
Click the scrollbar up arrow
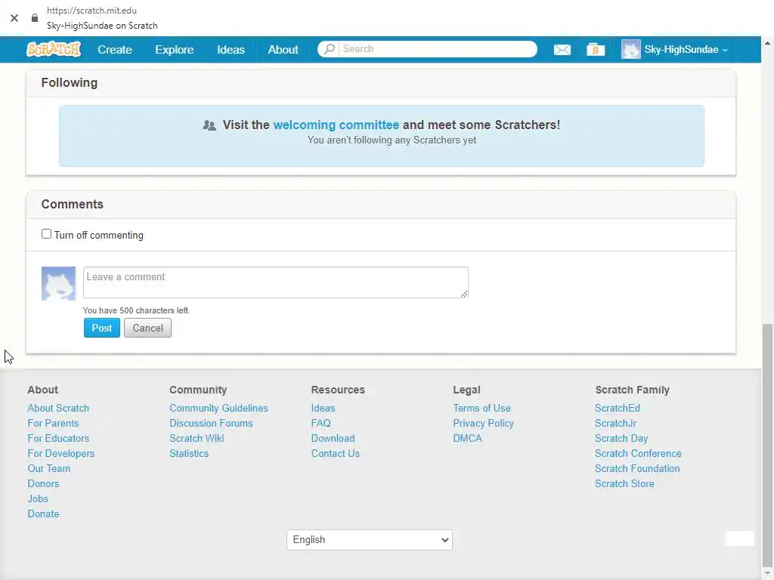[768, 43]
